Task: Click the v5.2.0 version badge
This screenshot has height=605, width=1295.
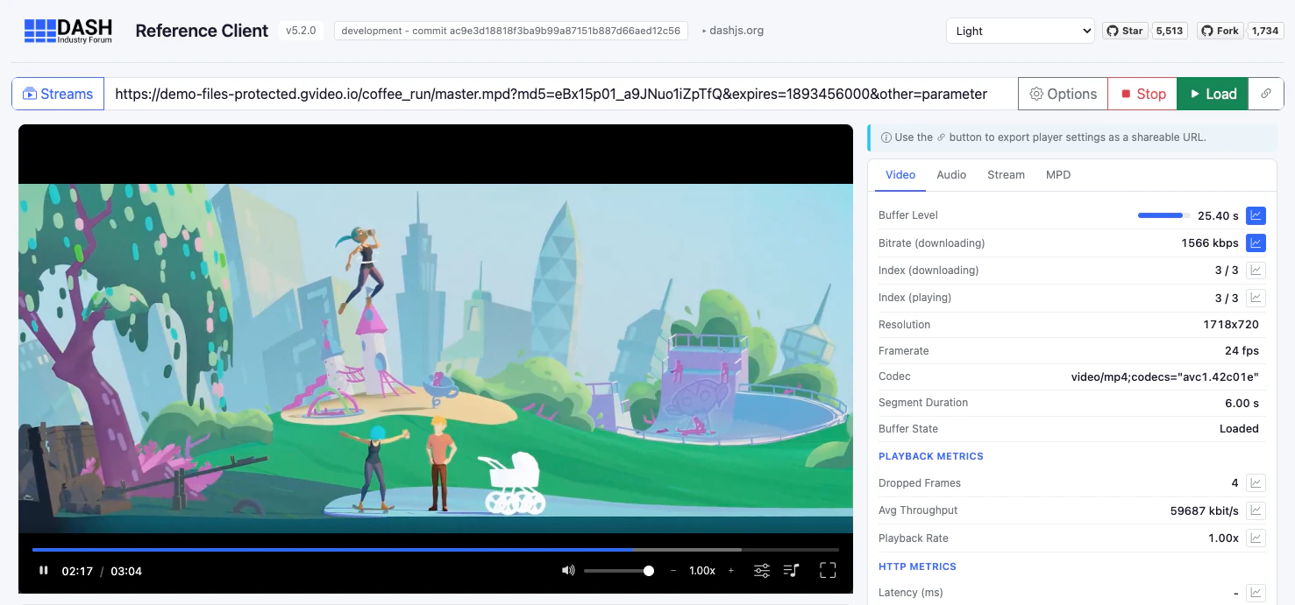Action: pyautogui.click(x=301, y=31)
